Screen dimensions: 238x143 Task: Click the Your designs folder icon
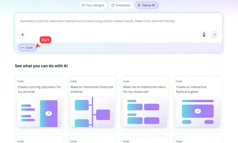coord(83,5)
